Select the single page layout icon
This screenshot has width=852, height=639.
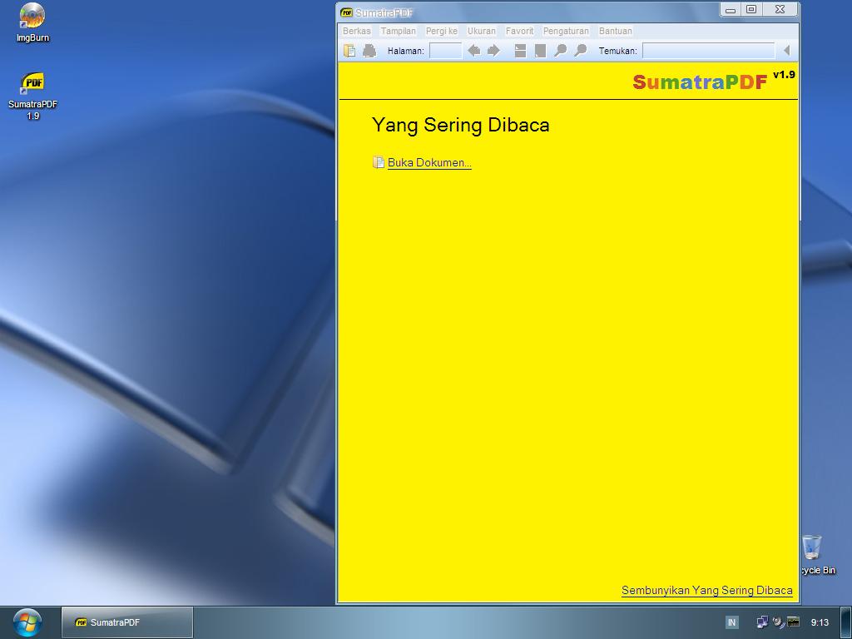(x=540, y=51)
